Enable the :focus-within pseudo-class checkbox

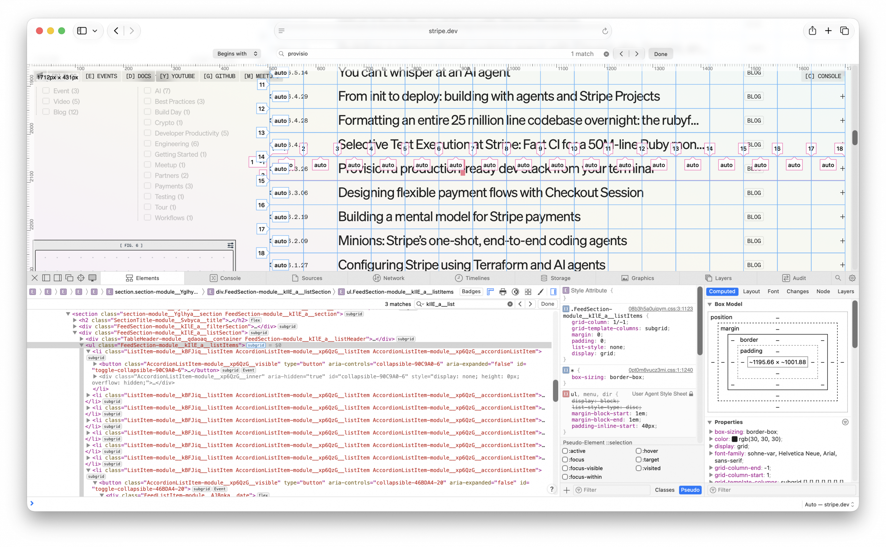(565, 477)
